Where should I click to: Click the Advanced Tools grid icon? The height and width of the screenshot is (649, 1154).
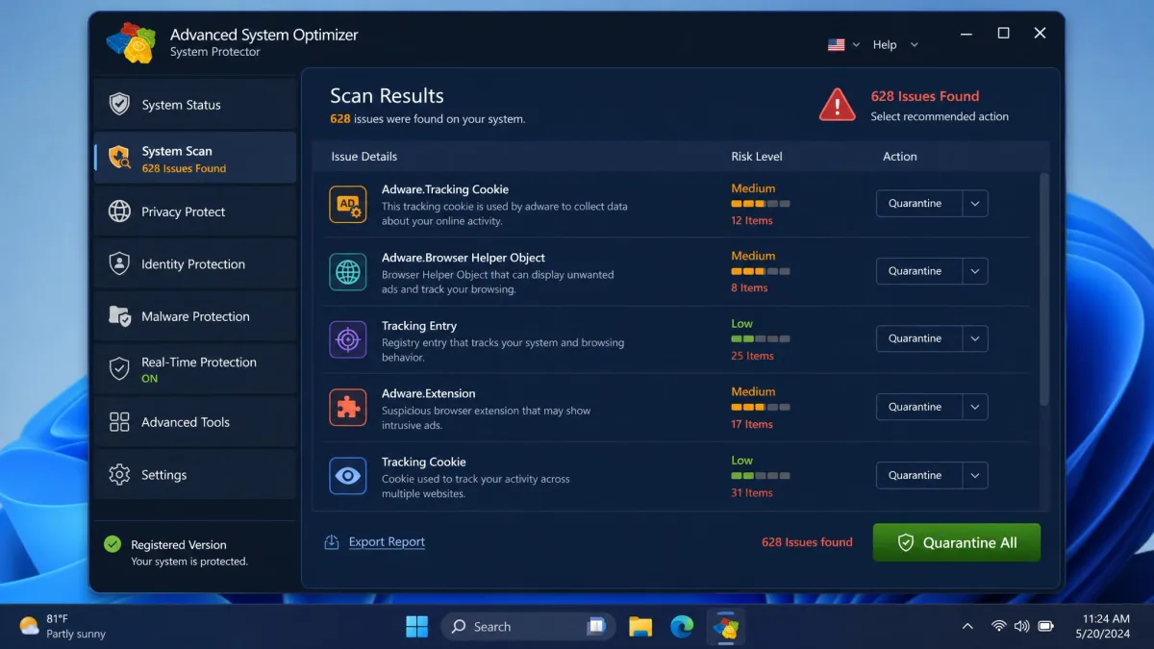pyautogui.click(x=119, y=422)
